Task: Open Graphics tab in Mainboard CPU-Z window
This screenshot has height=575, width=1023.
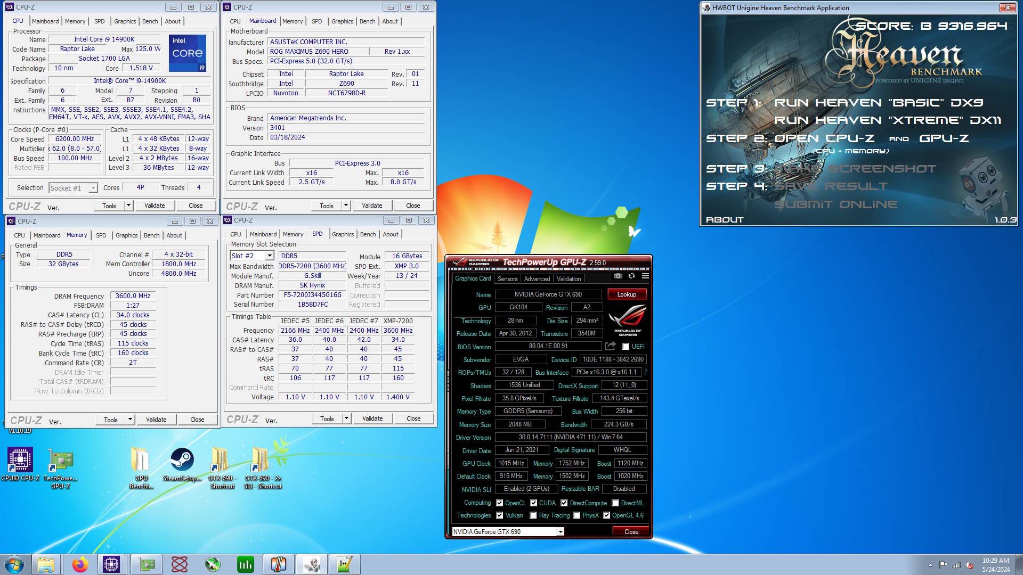Action: (342, 21)
